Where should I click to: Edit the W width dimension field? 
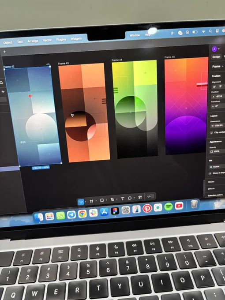(218, 126)
